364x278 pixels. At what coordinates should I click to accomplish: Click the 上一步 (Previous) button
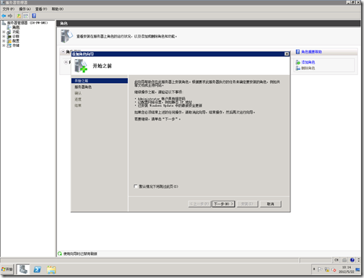click(199, 204)
